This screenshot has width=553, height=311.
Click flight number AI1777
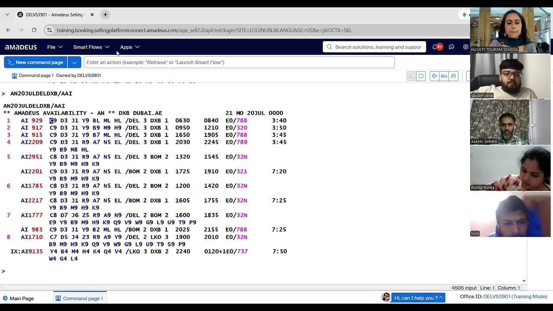pos(32,215)
